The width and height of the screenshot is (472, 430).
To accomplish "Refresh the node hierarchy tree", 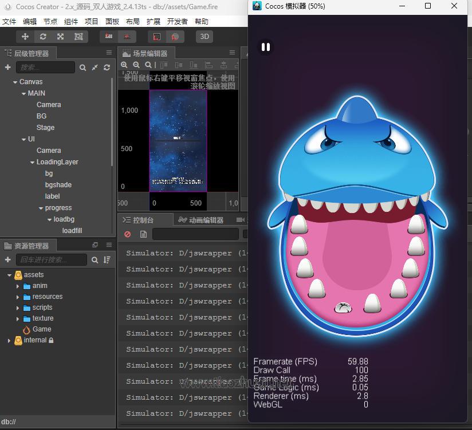I will 107,68.
